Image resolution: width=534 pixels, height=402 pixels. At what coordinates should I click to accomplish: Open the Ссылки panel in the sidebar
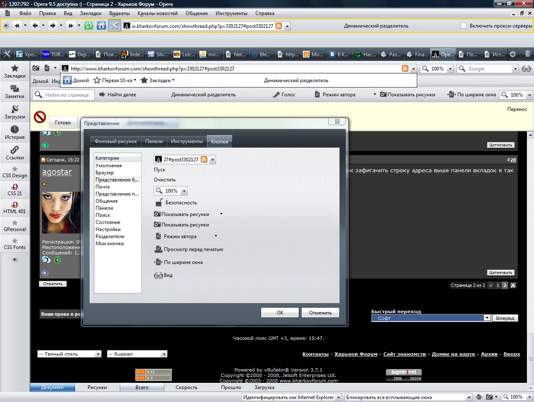(15, 152)
